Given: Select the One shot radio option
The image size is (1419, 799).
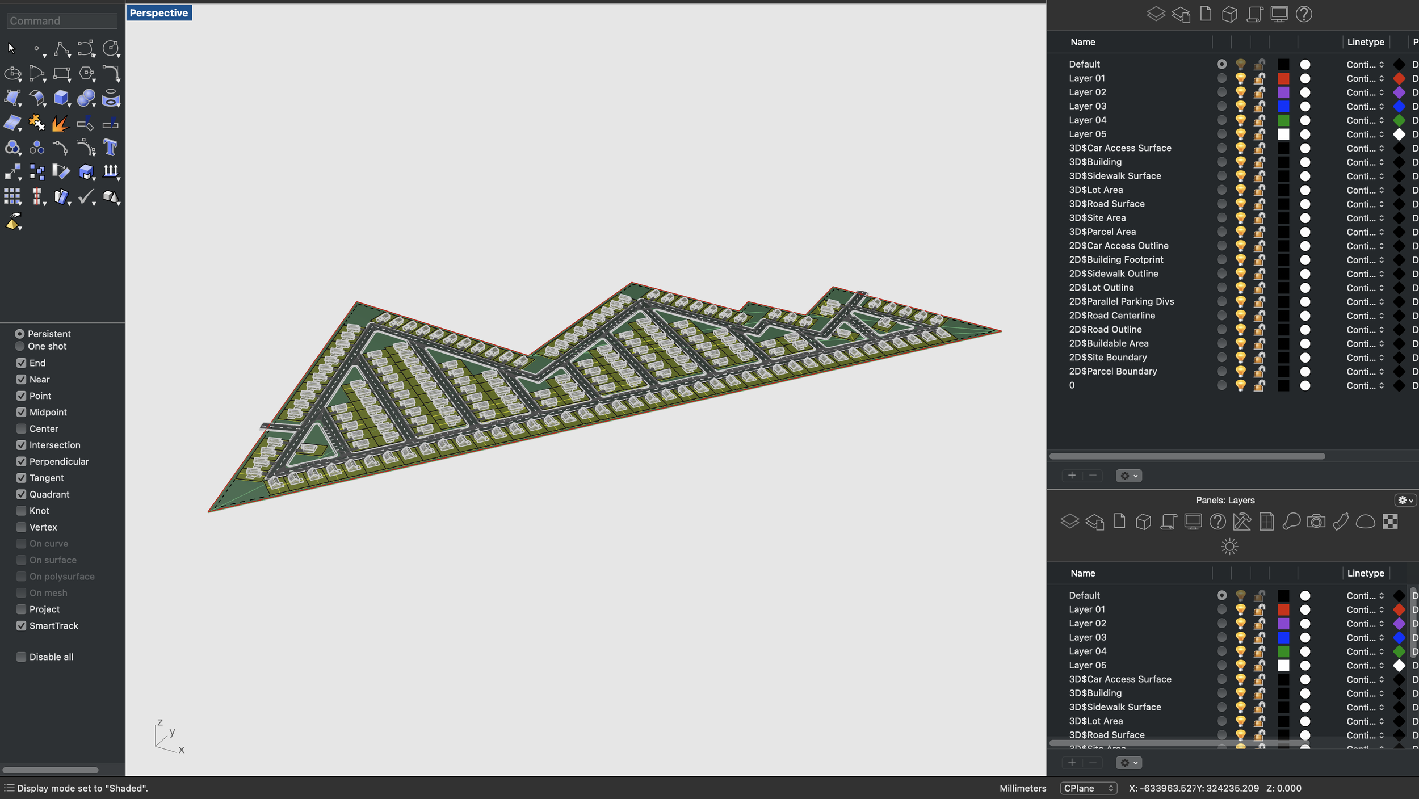Looking at the screenshot, I should click(20, 346).
